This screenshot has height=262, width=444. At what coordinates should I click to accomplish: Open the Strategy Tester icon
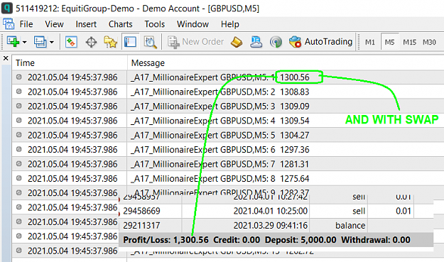tap(150, 42)
